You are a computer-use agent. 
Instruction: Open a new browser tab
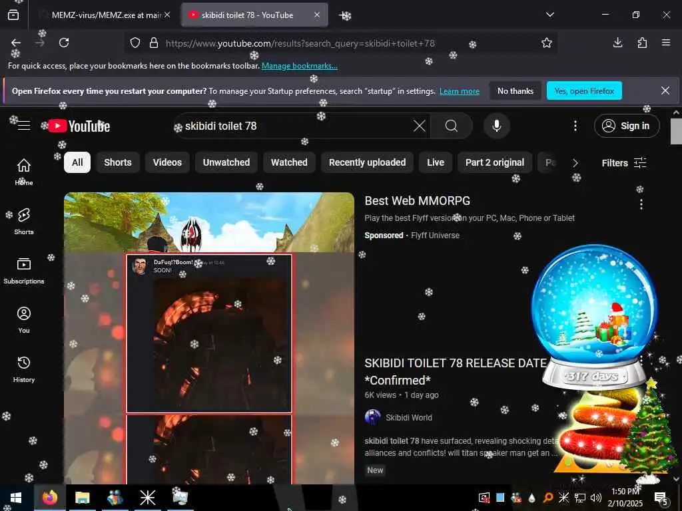click(345, 15)
